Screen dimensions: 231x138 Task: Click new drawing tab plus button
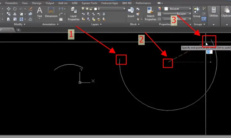click(18, 30)
